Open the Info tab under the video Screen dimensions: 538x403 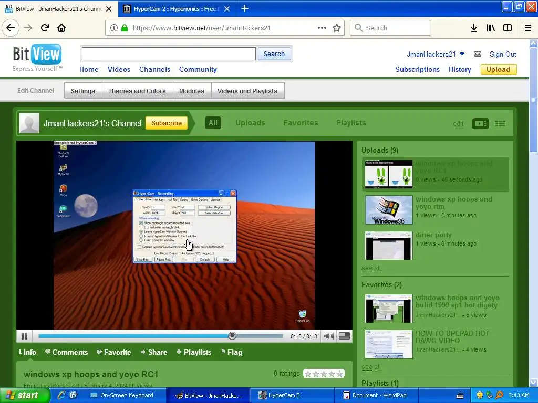pyautogui.click(x=27, y=352)
